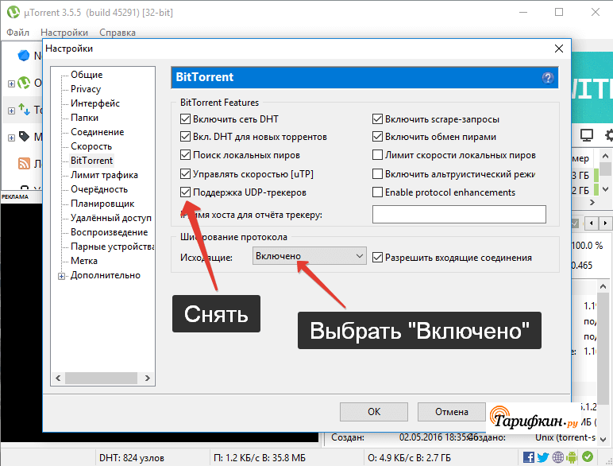Image resolution: width=613 pixels, height=466 pixels.
Task: Expand the Дополнительно tree node
Action: tap(61, 276)
